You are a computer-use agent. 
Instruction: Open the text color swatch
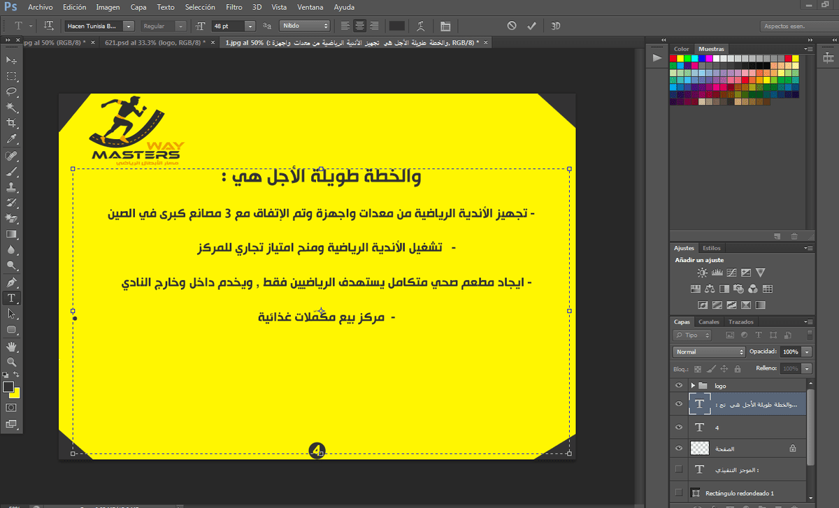click(396, 26)
